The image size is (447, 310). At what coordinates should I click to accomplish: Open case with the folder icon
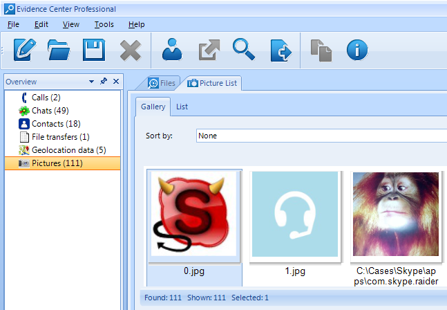(x=59, y=50)
